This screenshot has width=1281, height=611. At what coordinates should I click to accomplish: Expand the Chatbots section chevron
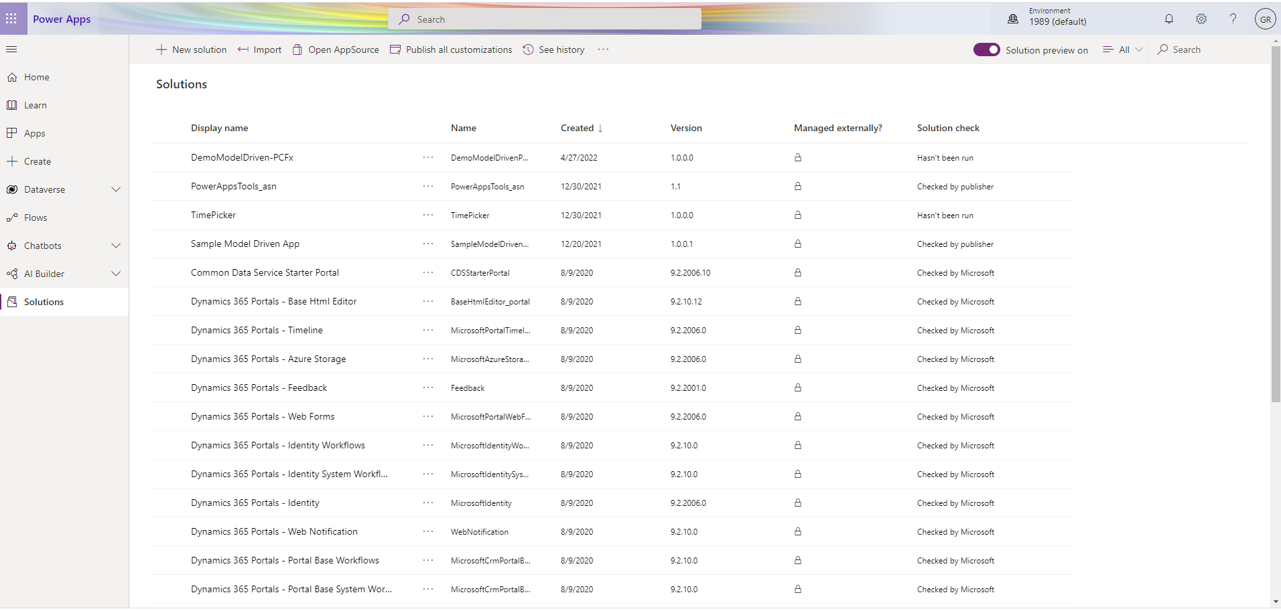115,246
